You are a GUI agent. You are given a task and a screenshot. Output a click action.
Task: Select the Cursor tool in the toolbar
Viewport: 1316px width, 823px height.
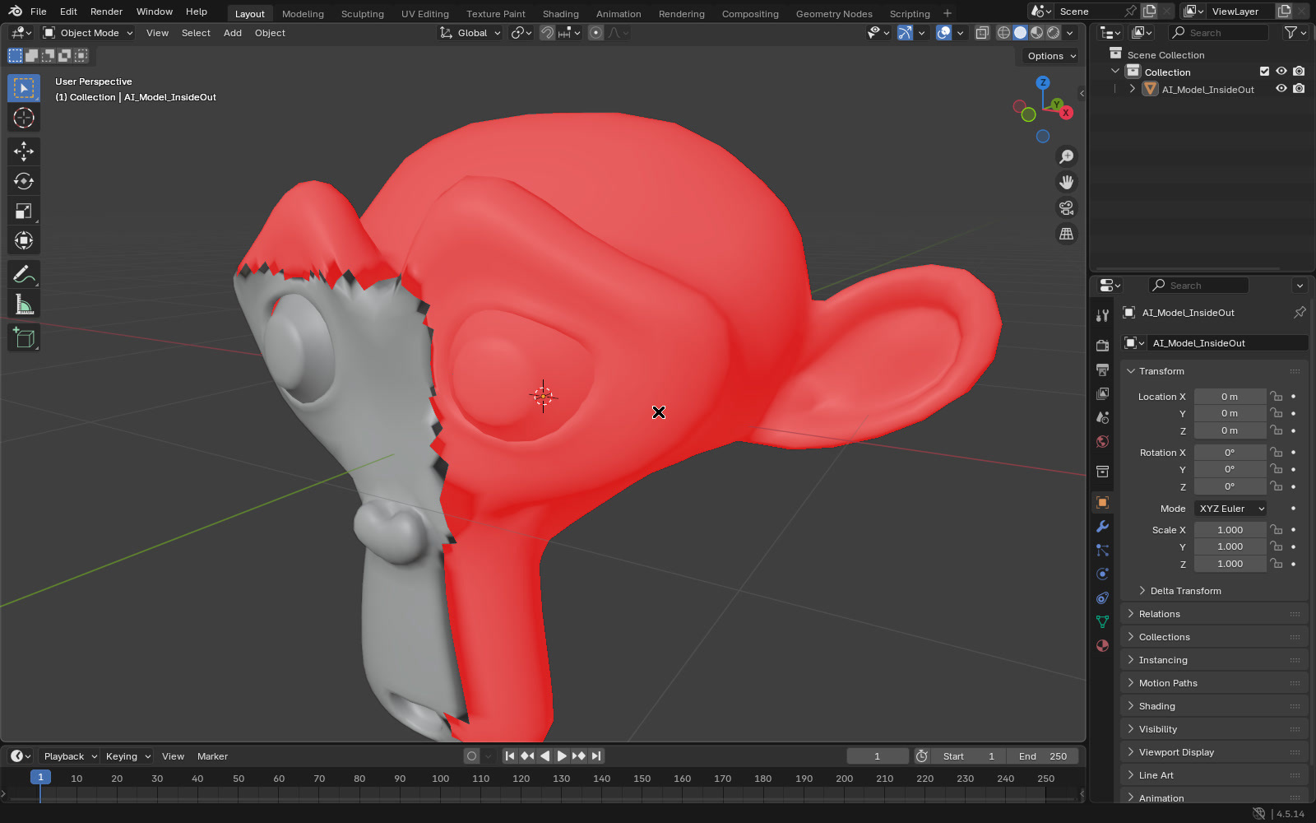point(24,118)
